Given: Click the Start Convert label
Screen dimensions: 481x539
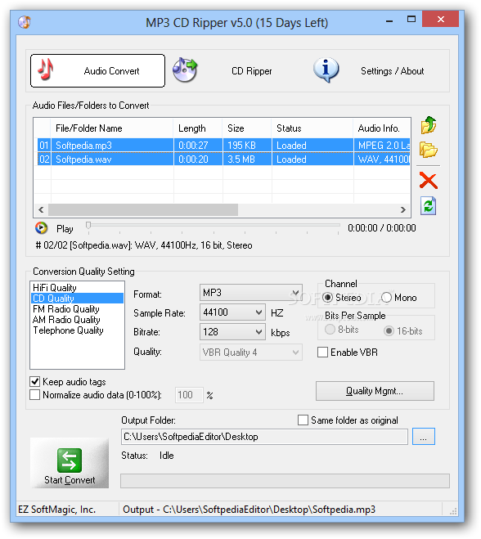Looking at the screenshot, I should pos(70,480).
